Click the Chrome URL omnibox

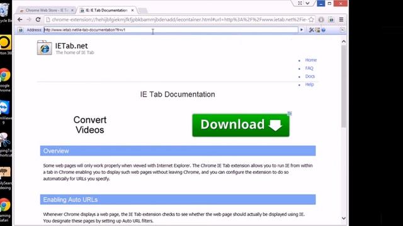pyautogui.click(x=179, y=19)
